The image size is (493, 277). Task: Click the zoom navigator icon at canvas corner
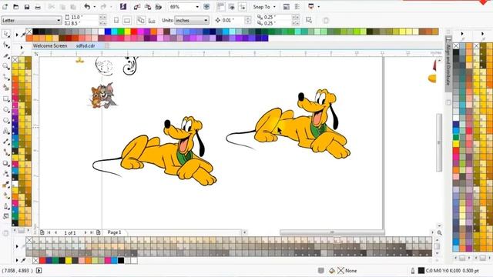439,232
